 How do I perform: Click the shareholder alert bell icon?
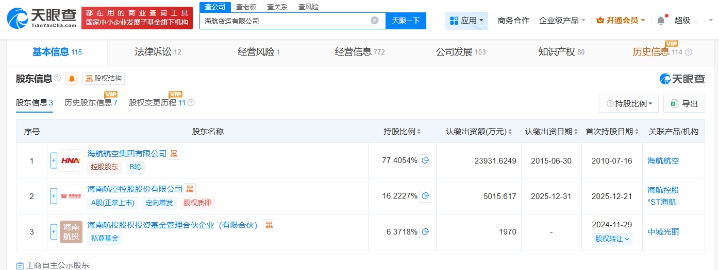72,79
